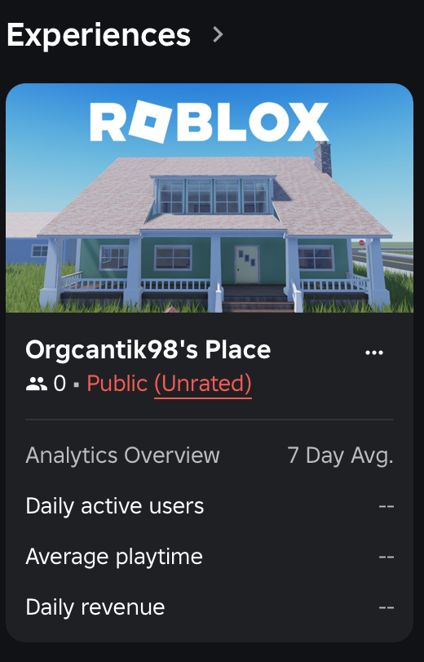
Task: Open Orgcantik98's Place title
Action: (x=148, y=350)
